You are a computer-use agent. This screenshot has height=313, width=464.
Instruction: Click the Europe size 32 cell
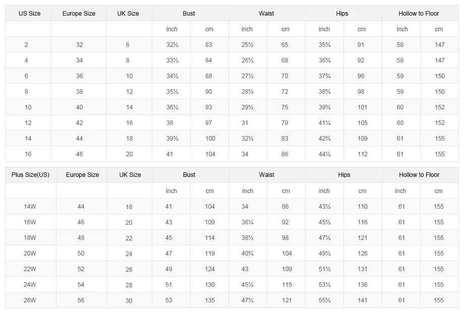[79, 45]
